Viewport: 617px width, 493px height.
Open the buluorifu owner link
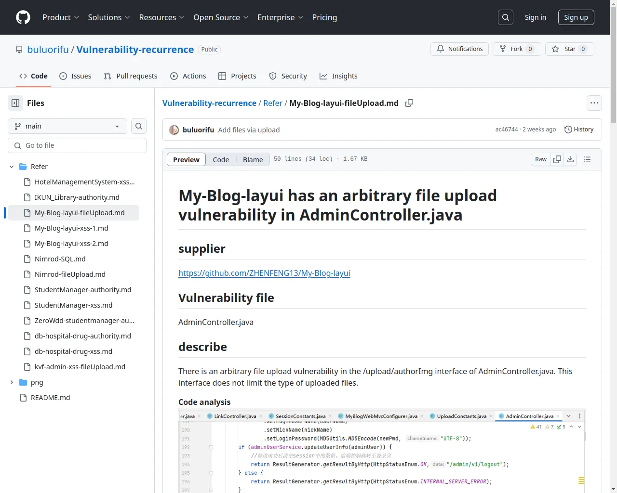click(x=48, y=50)
